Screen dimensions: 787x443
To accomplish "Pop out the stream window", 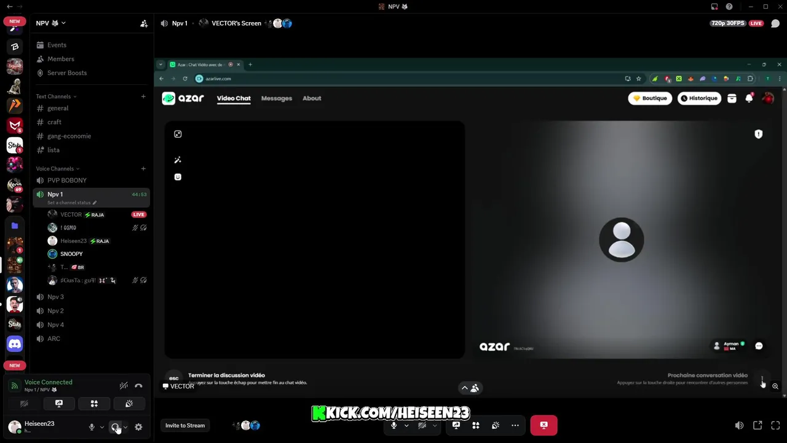I will point(757,425).
